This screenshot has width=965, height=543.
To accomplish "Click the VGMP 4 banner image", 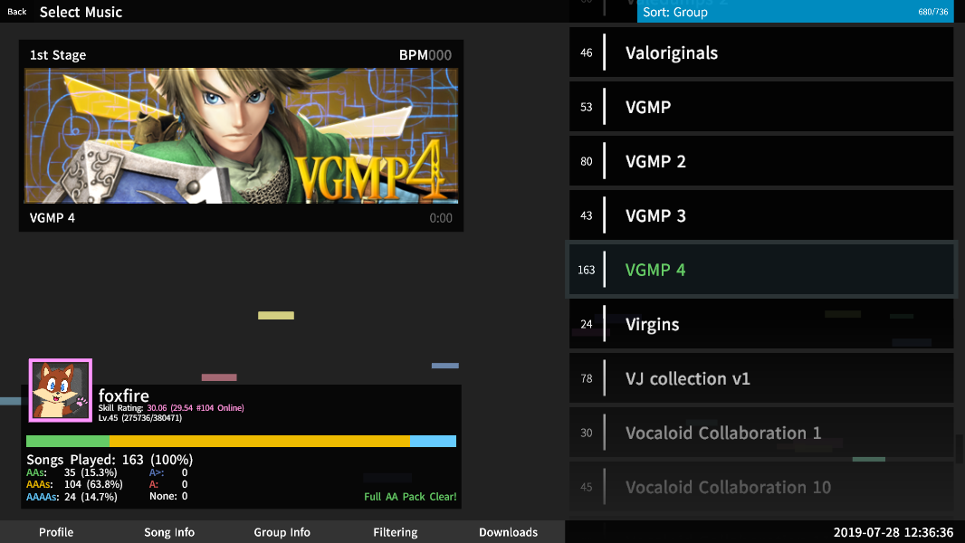I will [241, 135].
